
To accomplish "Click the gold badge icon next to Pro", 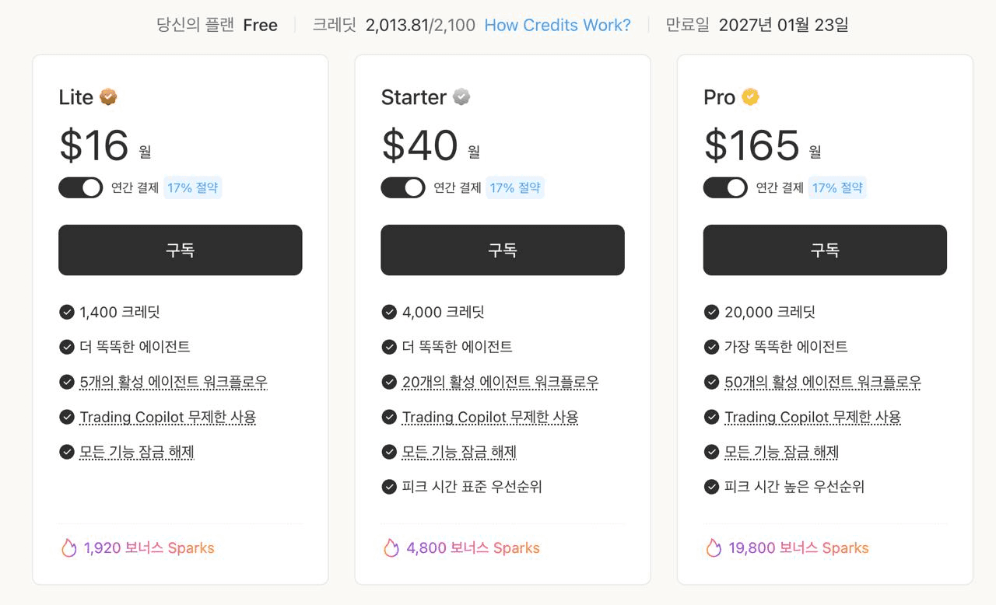I will [x=750, y=97].
